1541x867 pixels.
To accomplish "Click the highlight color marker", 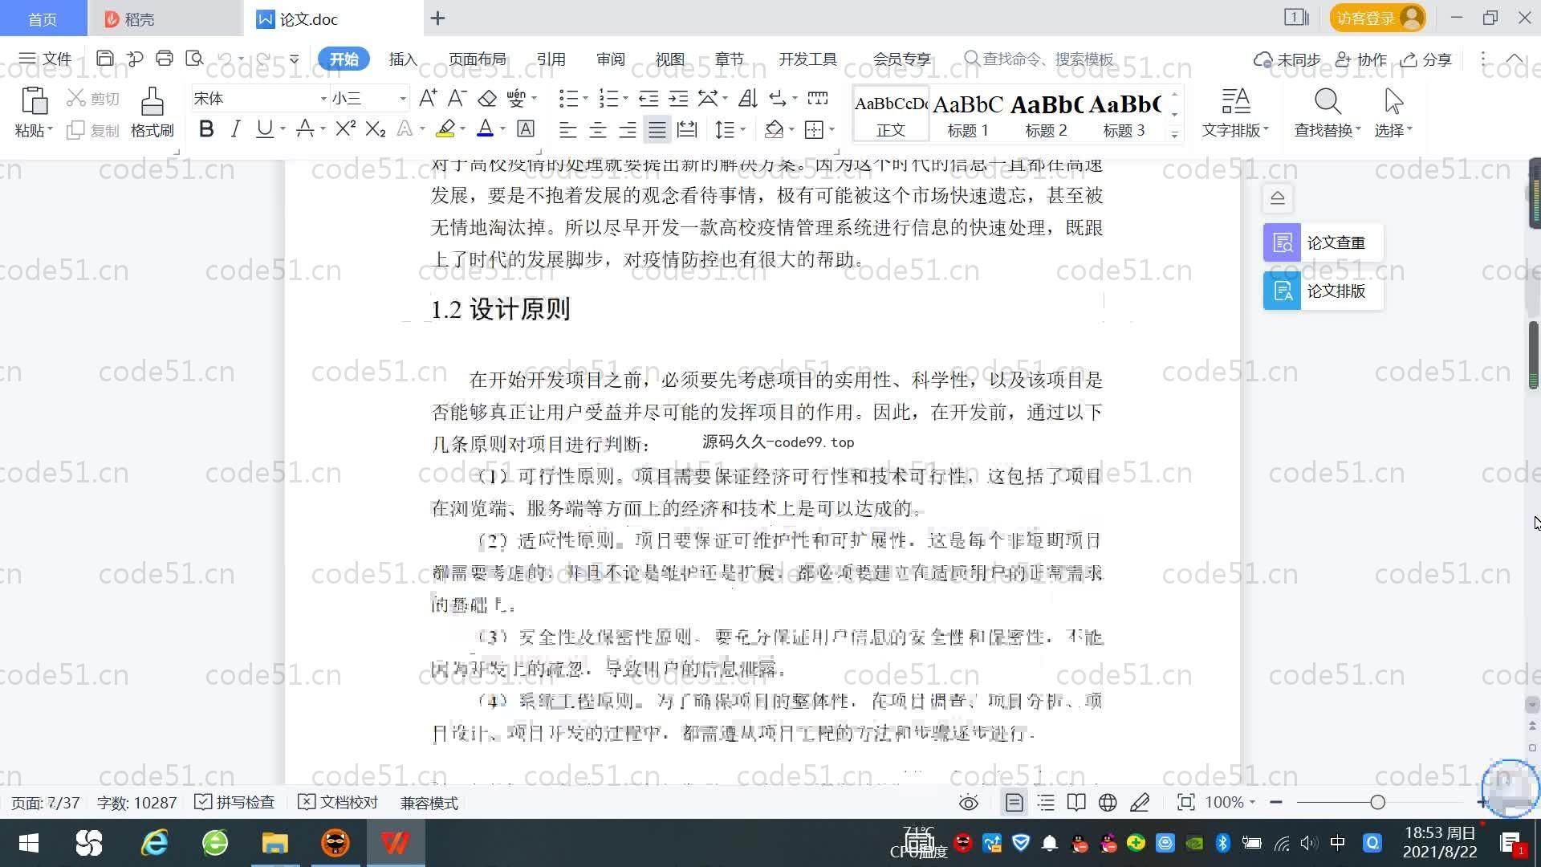I will tap(445, 128).
